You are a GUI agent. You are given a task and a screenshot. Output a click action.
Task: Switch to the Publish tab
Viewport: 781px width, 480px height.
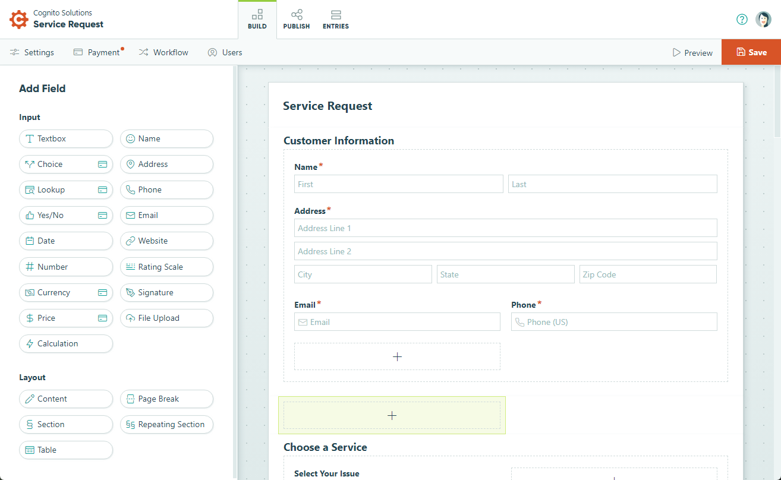(x=296, y=20)
